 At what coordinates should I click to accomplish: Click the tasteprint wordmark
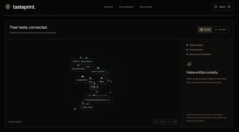click(x=24, y=7)
